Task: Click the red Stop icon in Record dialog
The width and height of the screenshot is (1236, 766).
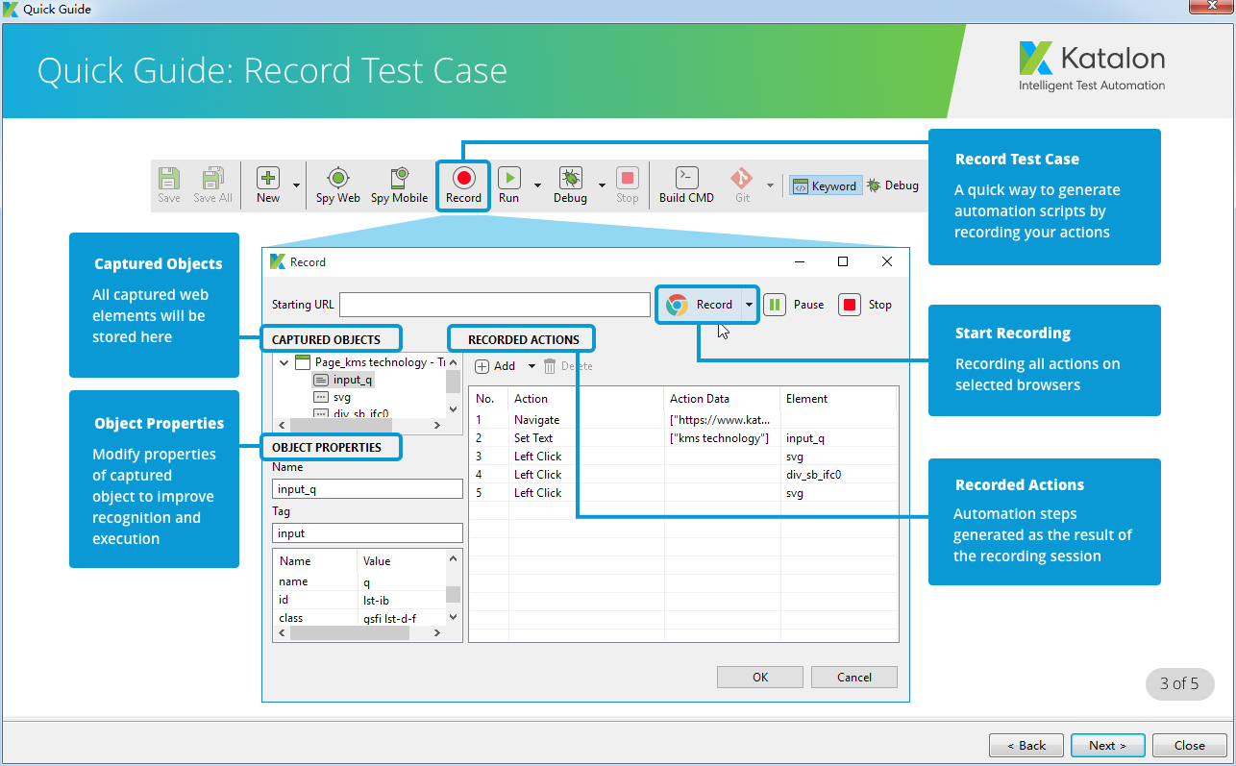Action: [x=850, y=305]
